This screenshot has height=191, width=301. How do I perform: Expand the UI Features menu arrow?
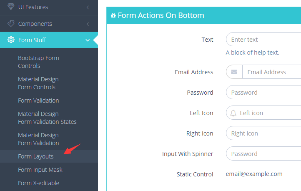click(88, 7)
